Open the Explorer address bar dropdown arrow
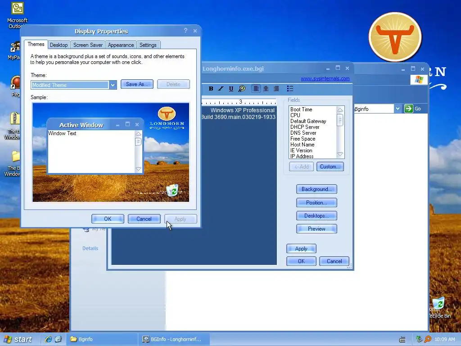Screen dimensions: 461x346 tap(398, 109)
